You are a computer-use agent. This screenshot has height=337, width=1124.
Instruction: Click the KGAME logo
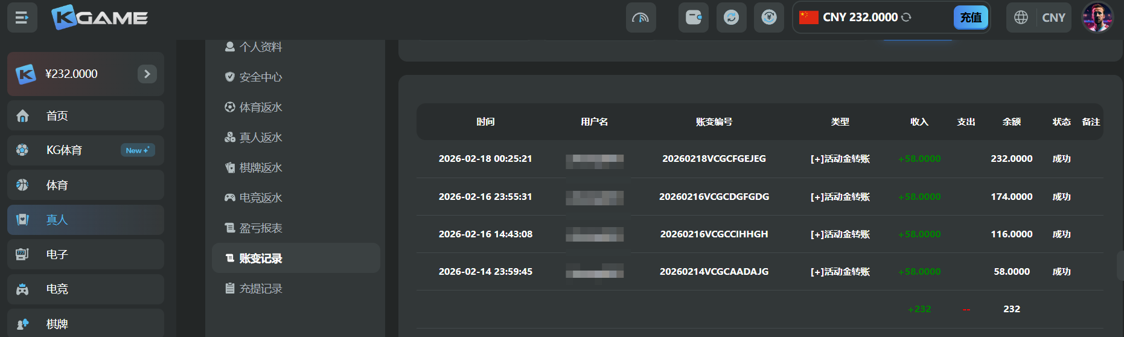[100, 18]
